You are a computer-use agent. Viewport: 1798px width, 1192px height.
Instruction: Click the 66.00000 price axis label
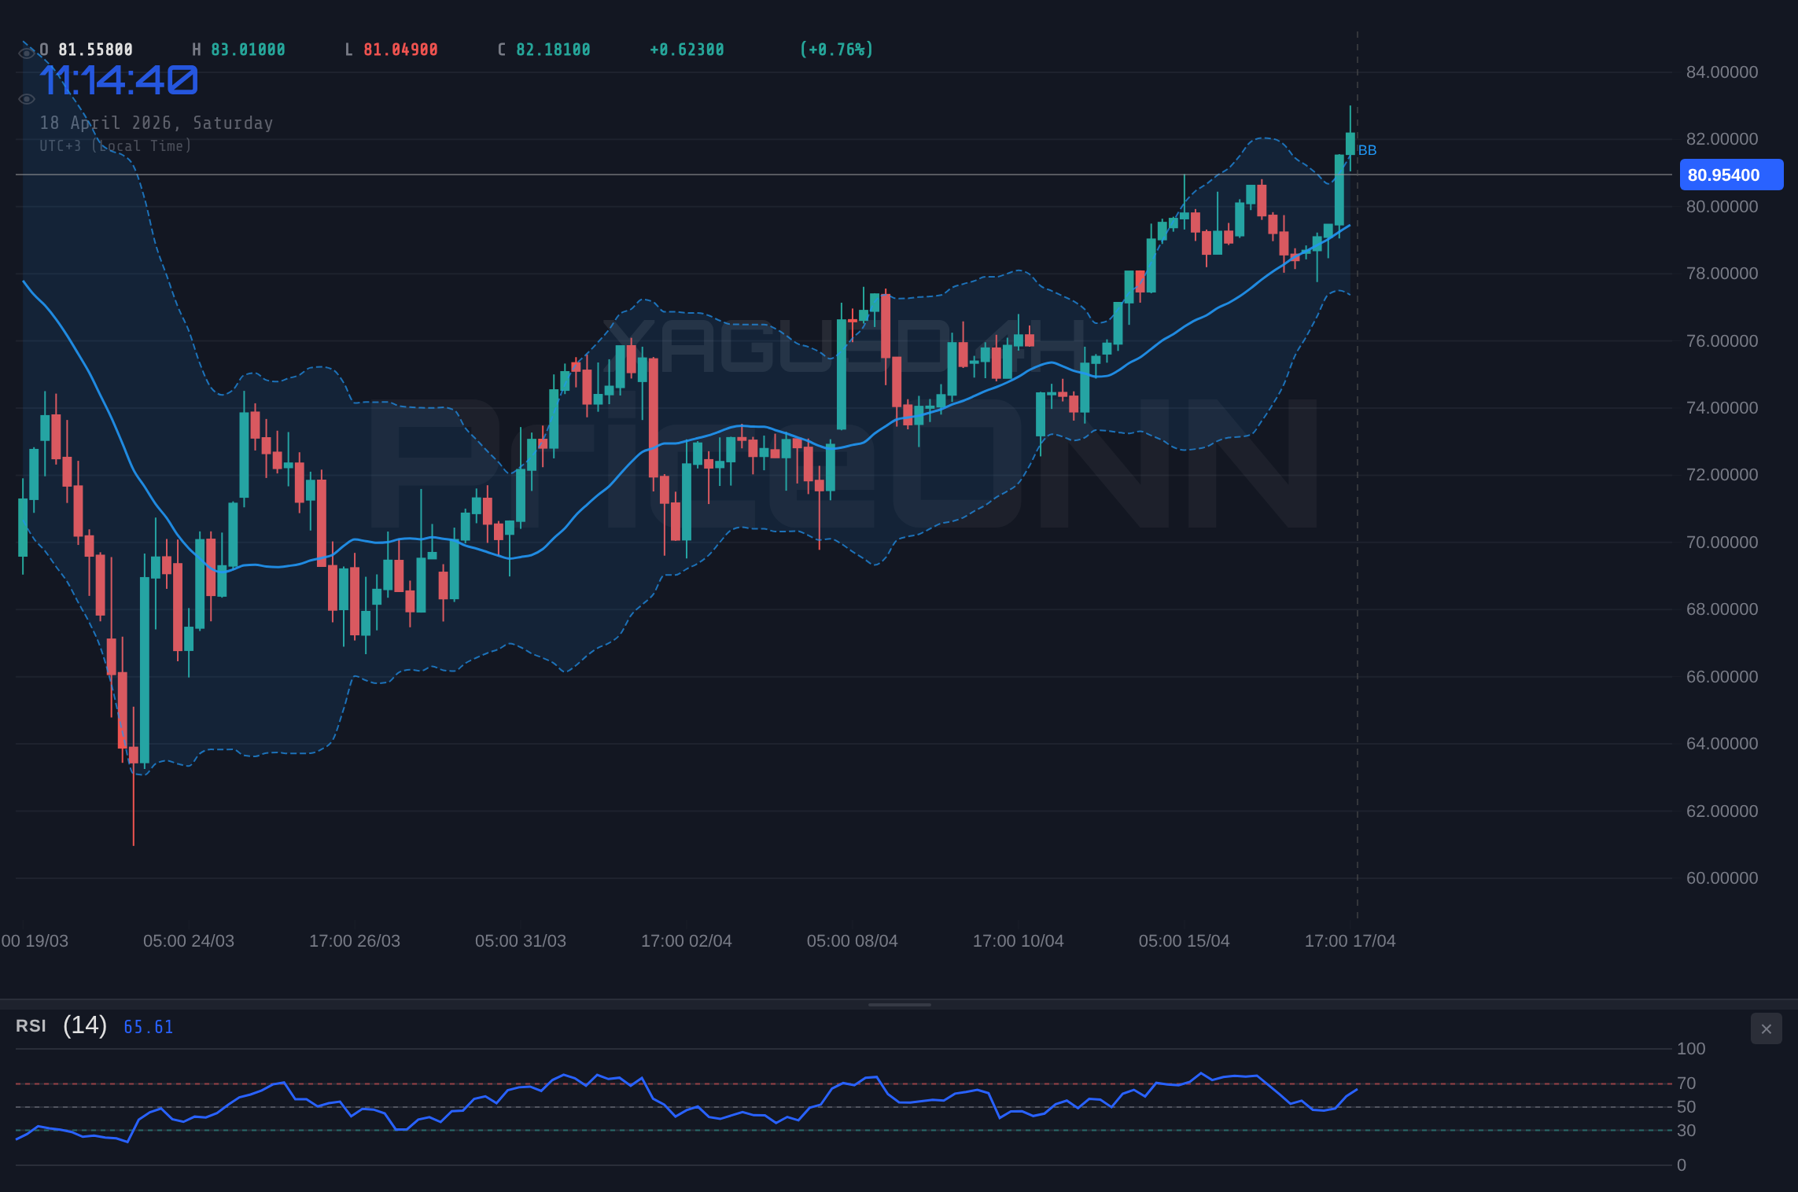tap(1722, 677)
